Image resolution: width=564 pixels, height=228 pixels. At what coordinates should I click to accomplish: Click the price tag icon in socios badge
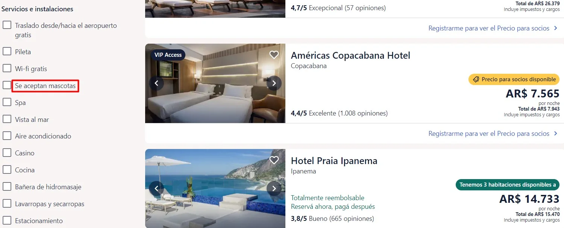click(x=476, y=79)
